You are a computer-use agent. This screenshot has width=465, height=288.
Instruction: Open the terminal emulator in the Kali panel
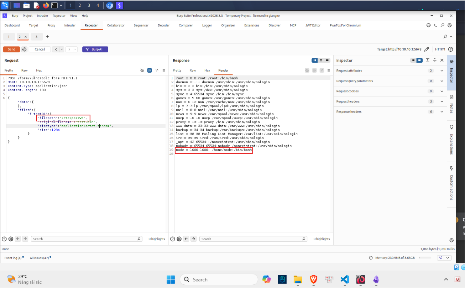[x=54, y=5]
